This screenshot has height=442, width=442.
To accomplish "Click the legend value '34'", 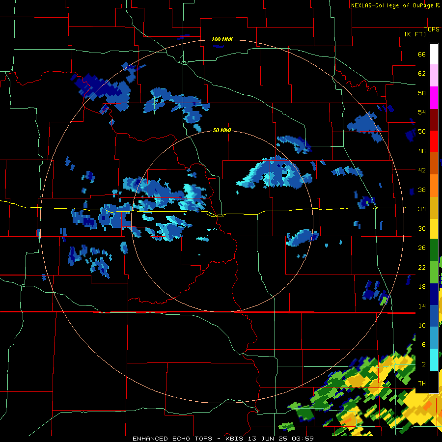I will 422,209.
